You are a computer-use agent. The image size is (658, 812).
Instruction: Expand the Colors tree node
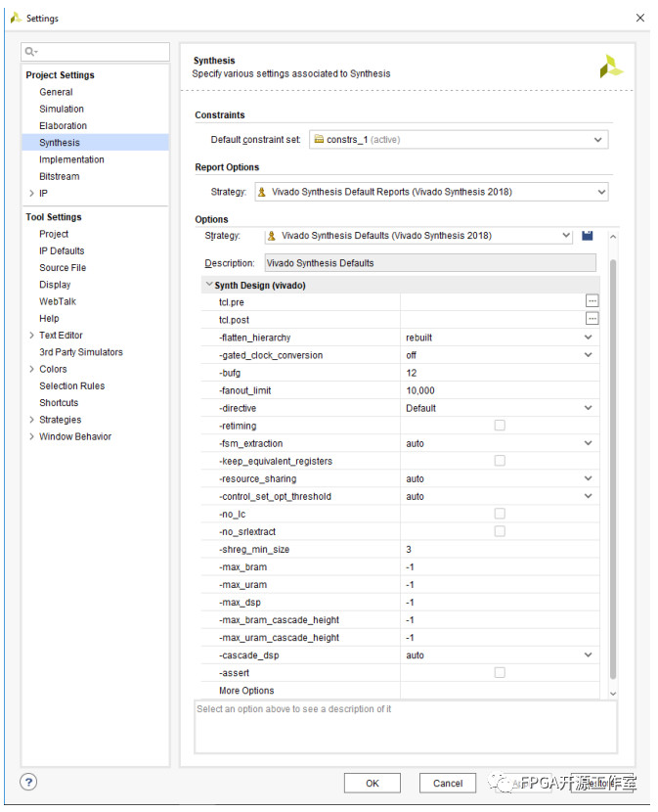[x=31, y=369]
